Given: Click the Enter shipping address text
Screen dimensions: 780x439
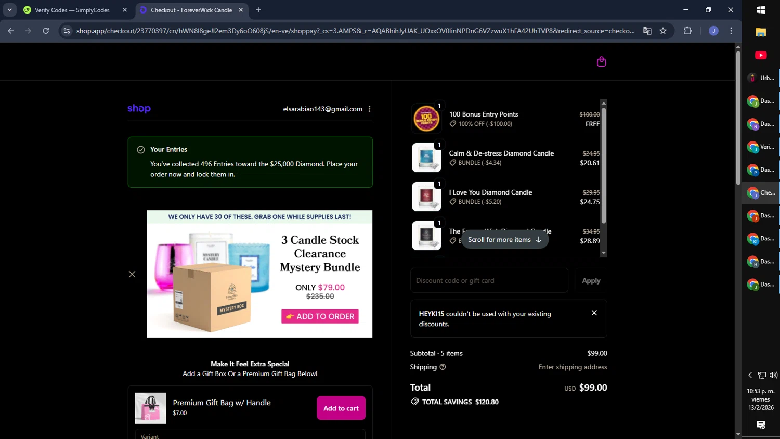Looking at the screenshot, I should pyautogui.click(x=573, y=367).
